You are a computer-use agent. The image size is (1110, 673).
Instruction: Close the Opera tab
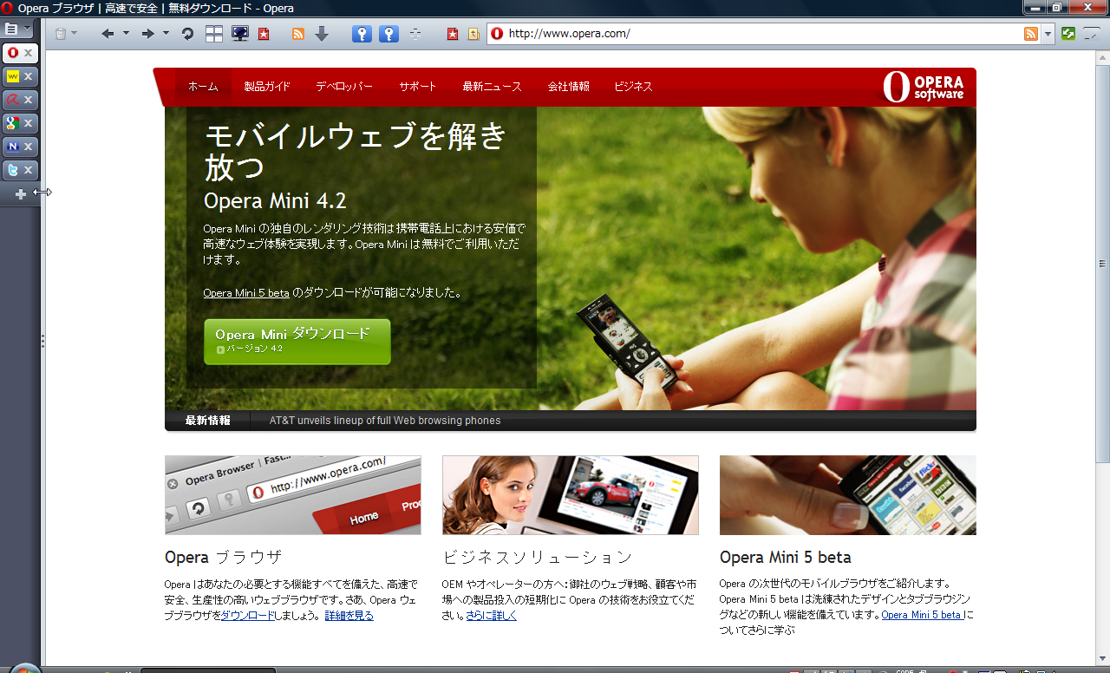pyautogui.click(x=28, y=53)
